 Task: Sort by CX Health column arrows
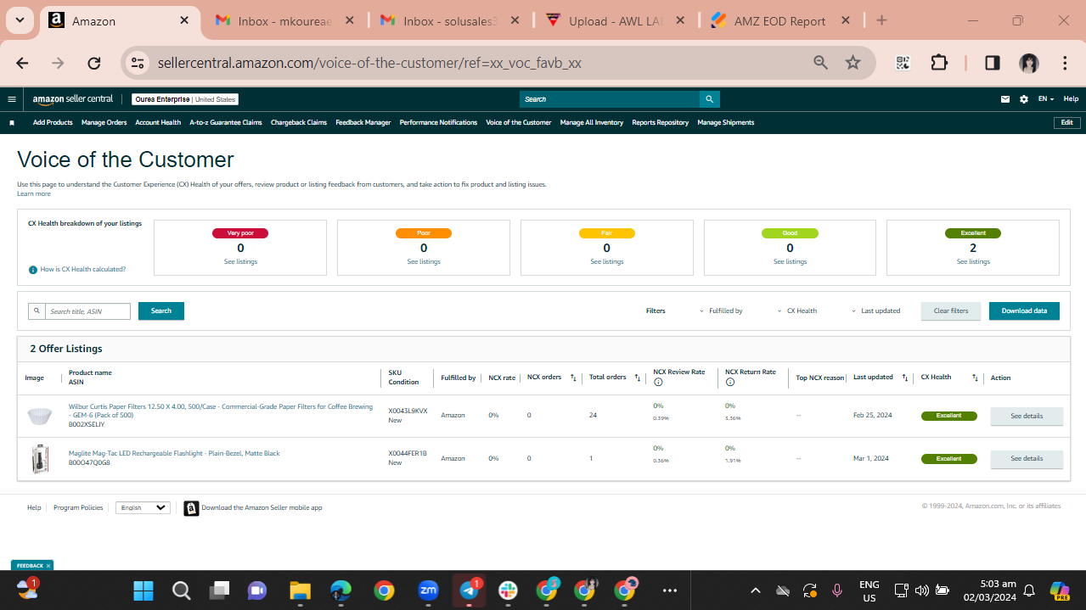975,378
